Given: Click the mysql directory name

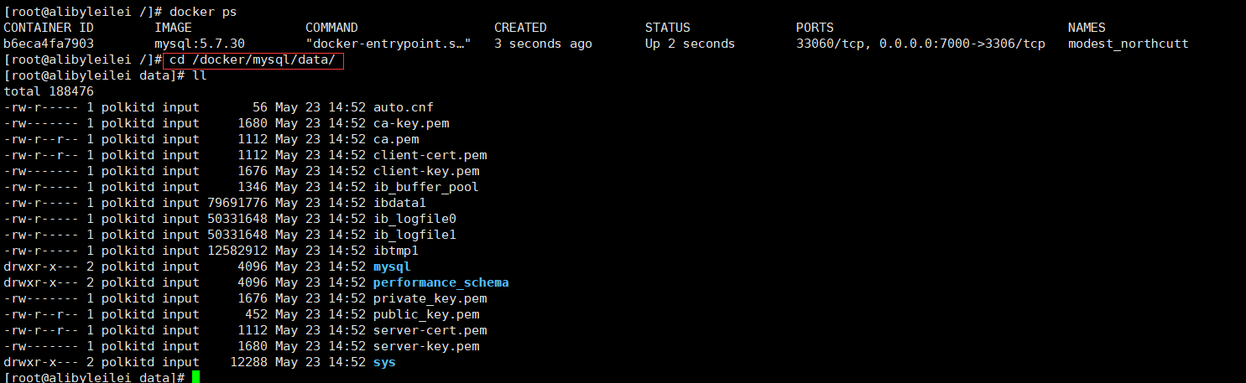Looking at the screenshot, I should 392,267.
